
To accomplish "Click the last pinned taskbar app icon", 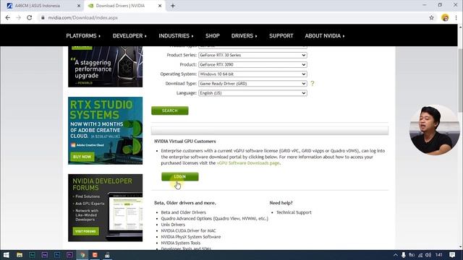I will tap(107, 255).
